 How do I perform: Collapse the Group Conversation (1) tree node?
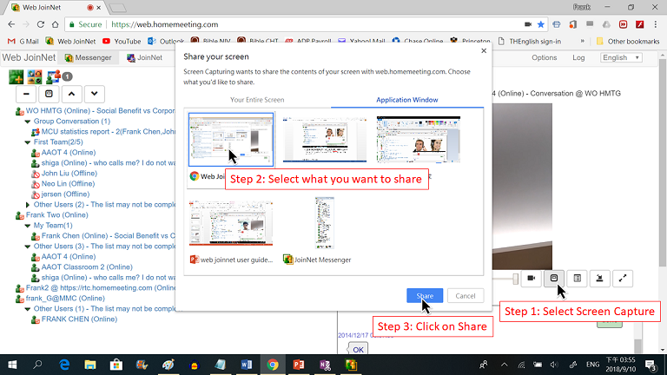click(x=28, y=122)
